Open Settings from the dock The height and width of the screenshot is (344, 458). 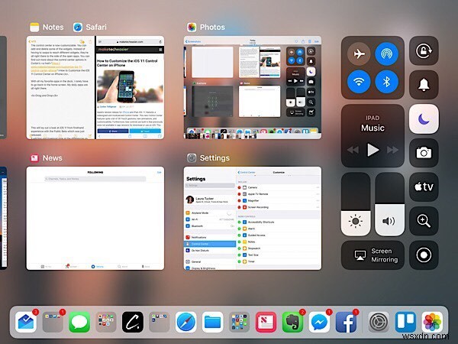point(379,322)
